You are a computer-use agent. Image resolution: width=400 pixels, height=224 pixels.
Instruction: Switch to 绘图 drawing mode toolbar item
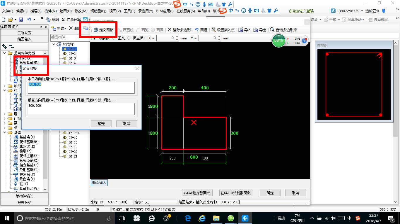(53, 20)
